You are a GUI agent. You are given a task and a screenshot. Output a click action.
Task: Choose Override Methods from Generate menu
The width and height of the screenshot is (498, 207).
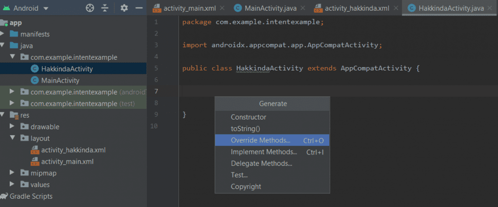(260, 140)
